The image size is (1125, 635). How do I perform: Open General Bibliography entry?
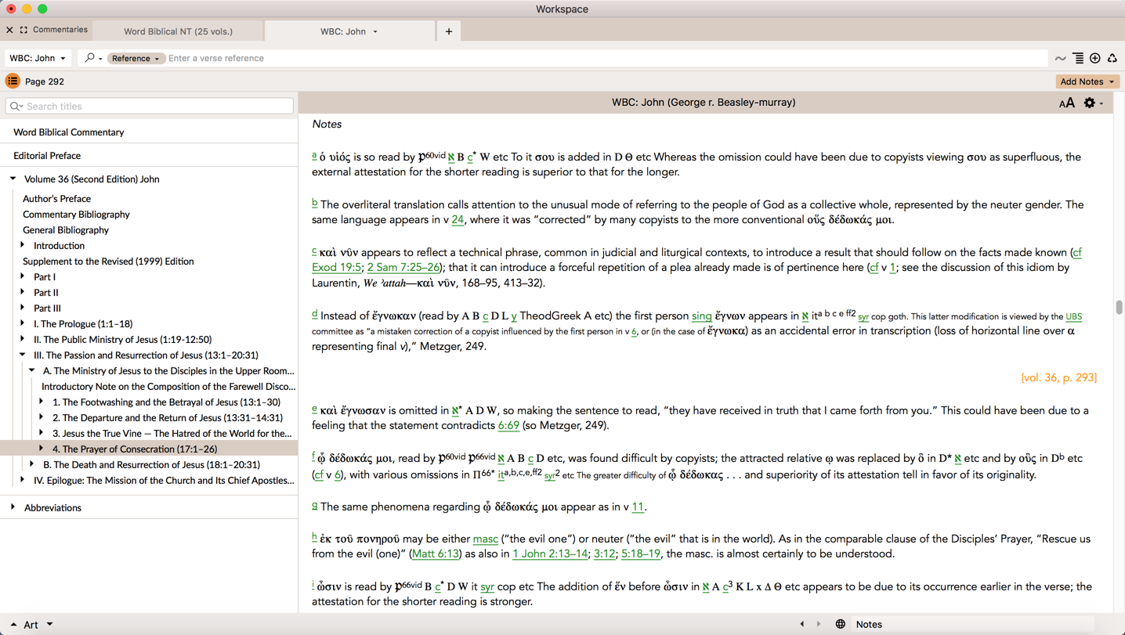tap(66, 230)
